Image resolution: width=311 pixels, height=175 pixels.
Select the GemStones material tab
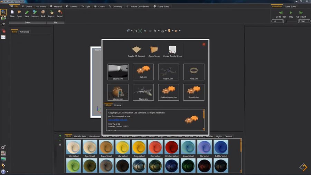pyautogui.click(x=94, y=136)
